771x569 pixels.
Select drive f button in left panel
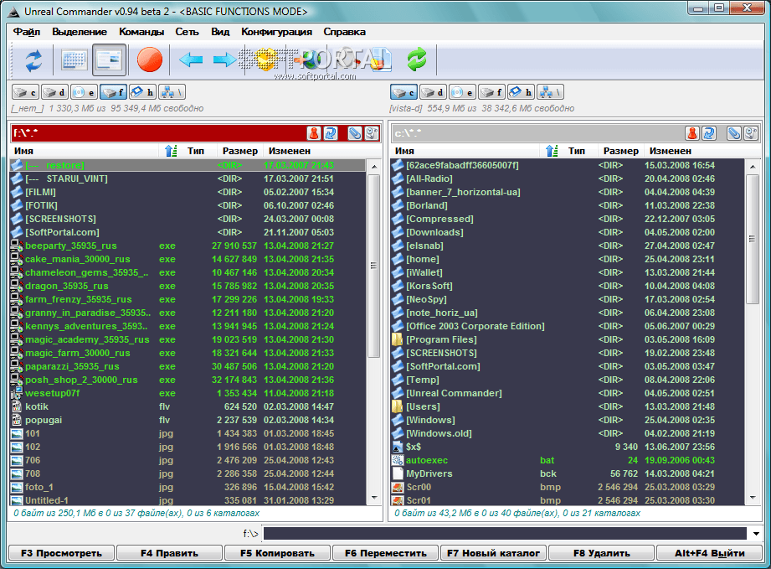pos(114,92)
